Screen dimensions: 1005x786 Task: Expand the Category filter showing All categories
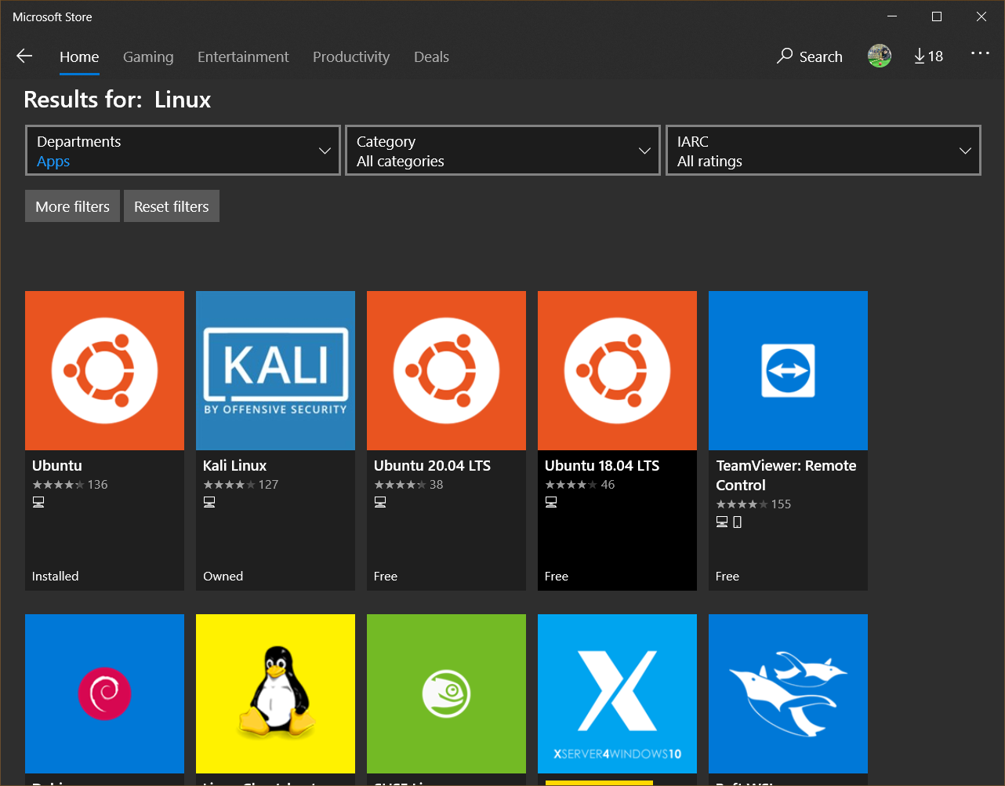click(x=502, y=150)
